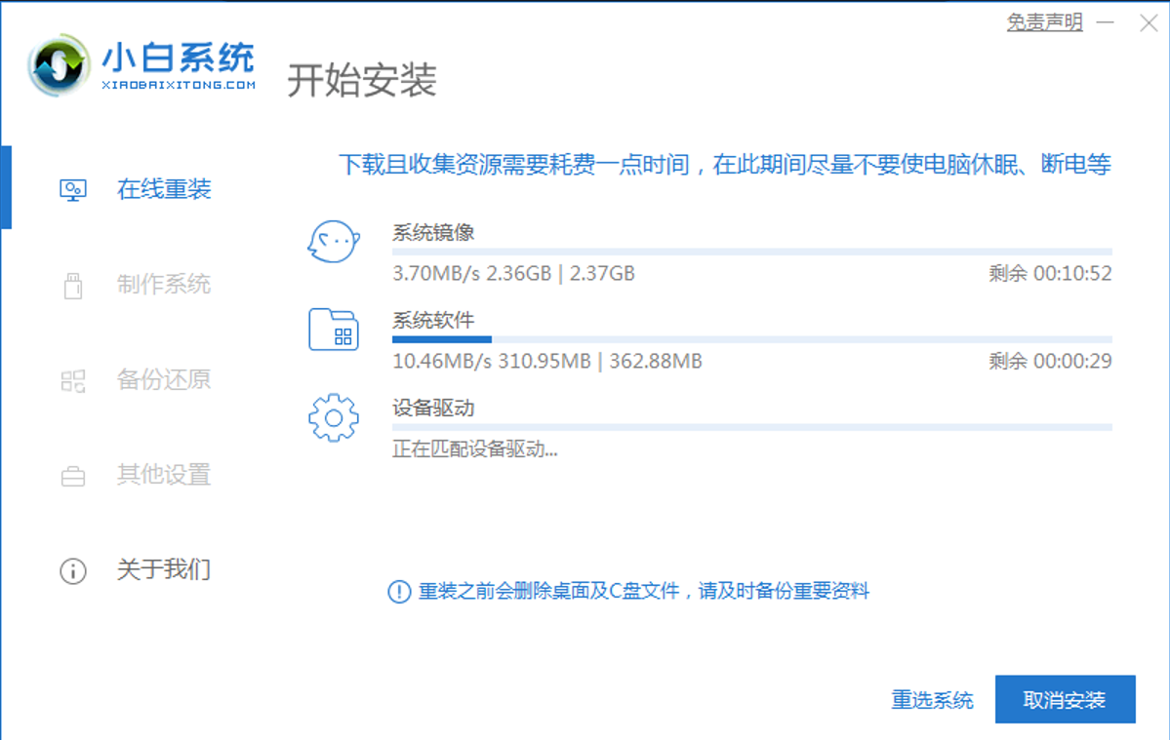Click the warning icon beside backup reminder text
The height and width of the screenshot is (740, 1170).
point(396,592)
